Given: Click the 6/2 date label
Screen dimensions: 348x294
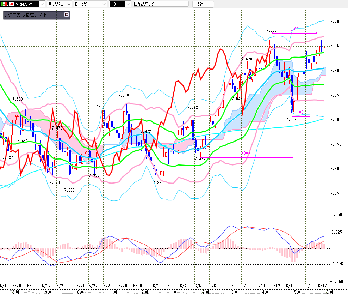Looking at the screenshot, I should 156,286.
